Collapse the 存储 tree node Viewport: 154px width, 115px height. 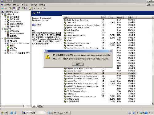[3, 29]
